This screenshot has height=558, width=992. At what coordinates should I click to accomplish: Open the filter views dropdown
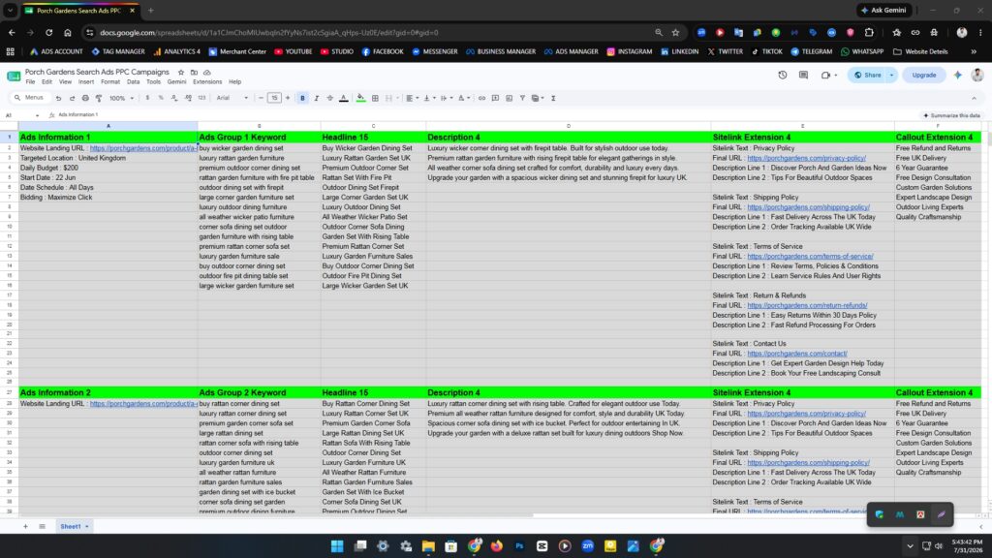(538, 98)
